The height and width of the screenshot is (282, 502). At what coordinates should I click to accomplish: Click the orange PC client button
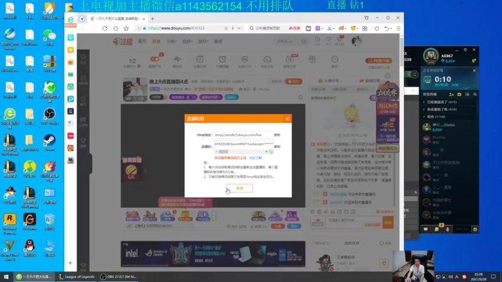click(379, 61)
